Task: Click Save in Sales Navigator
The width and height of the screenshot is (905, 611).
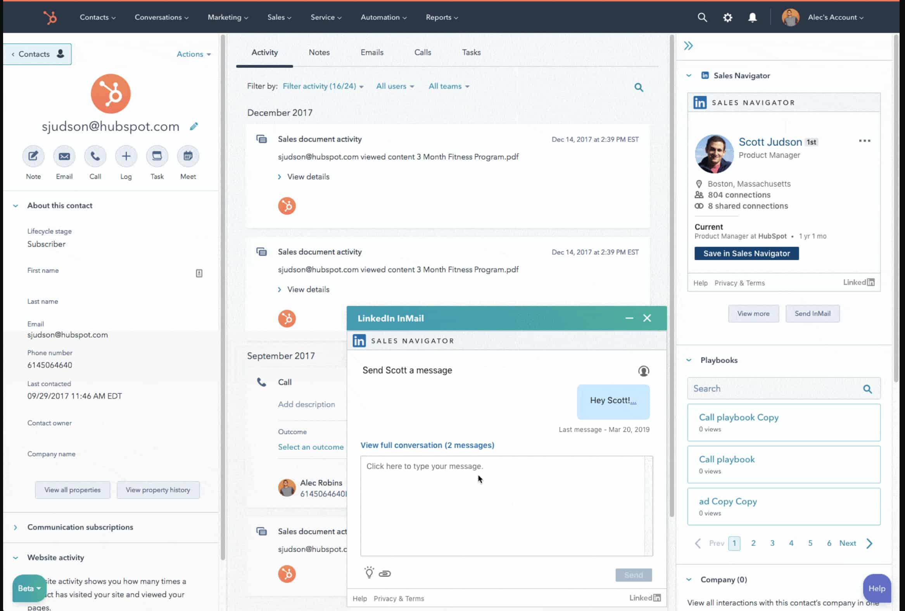Action: tap(746, 253)
